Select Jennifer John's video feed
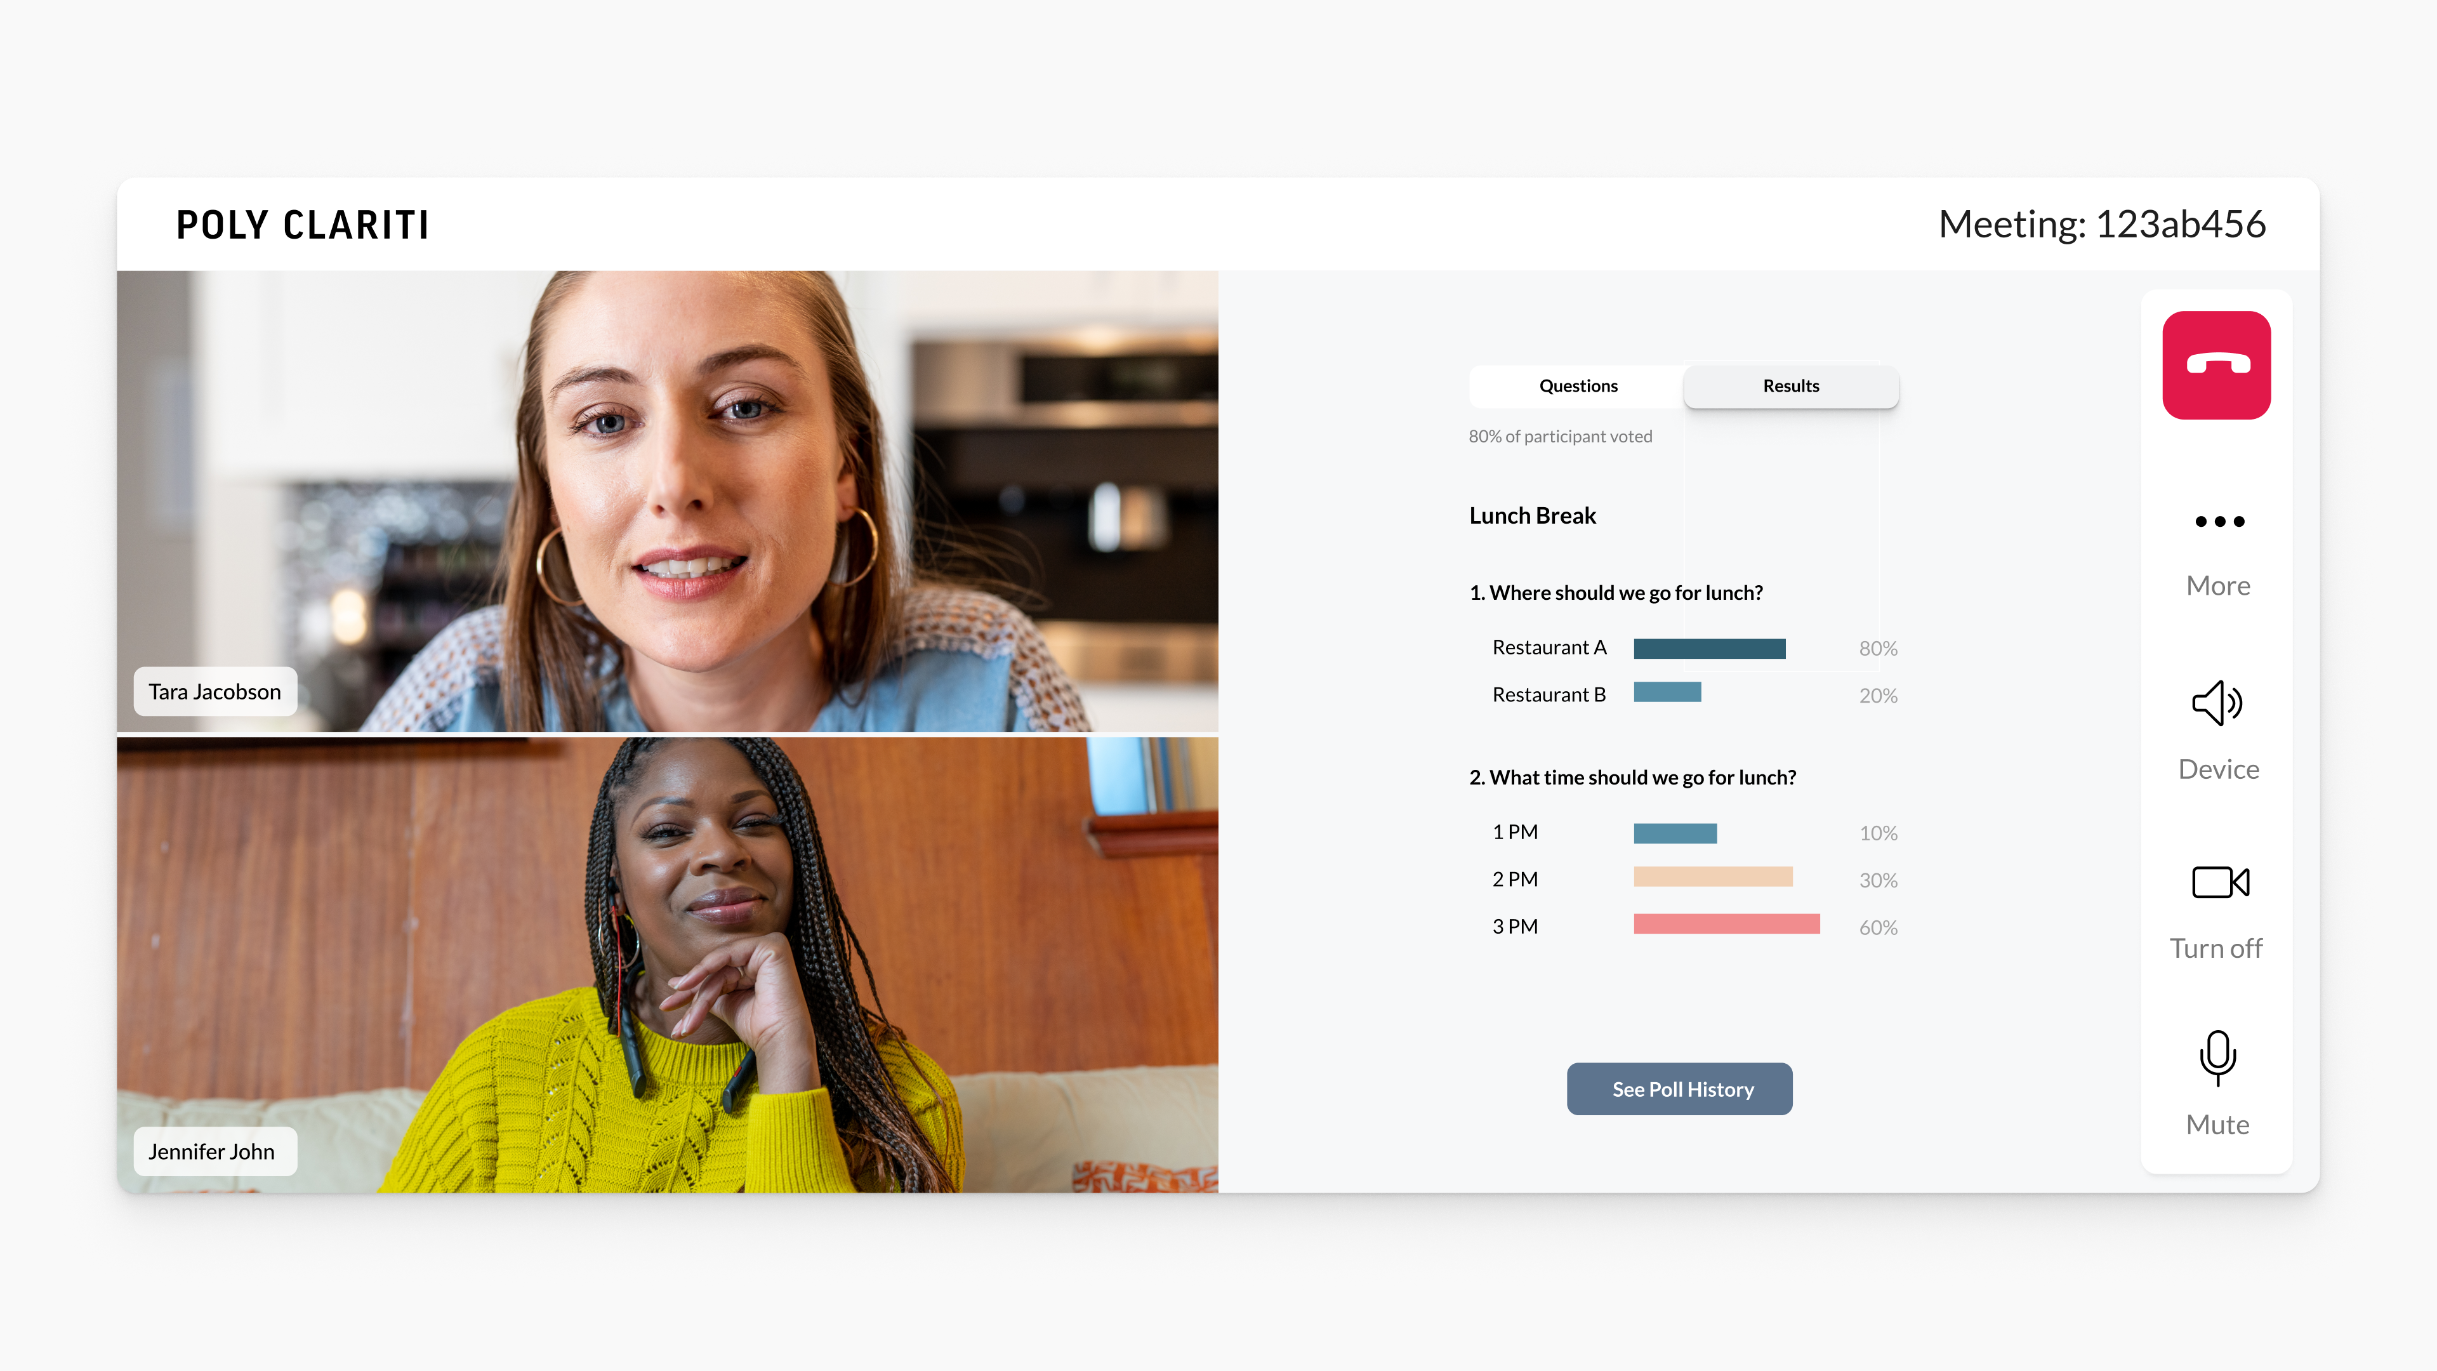 667,964
